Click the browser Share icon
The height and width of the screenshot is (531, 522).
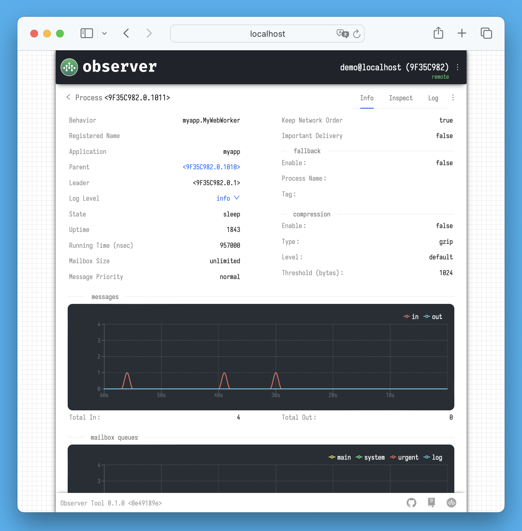tap(438, 33)
